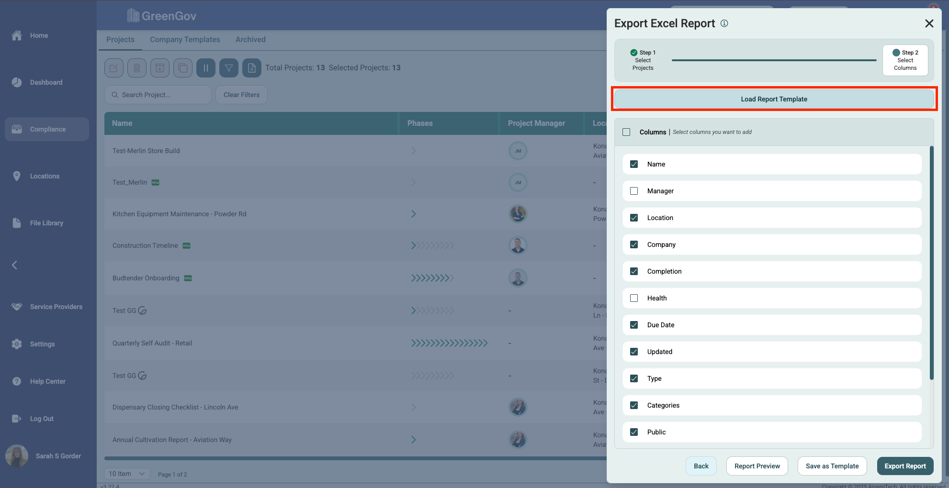This screenshot has width=949, height=488.
Task: Check the Health column checkbox
Action: (x=634, y=298)
